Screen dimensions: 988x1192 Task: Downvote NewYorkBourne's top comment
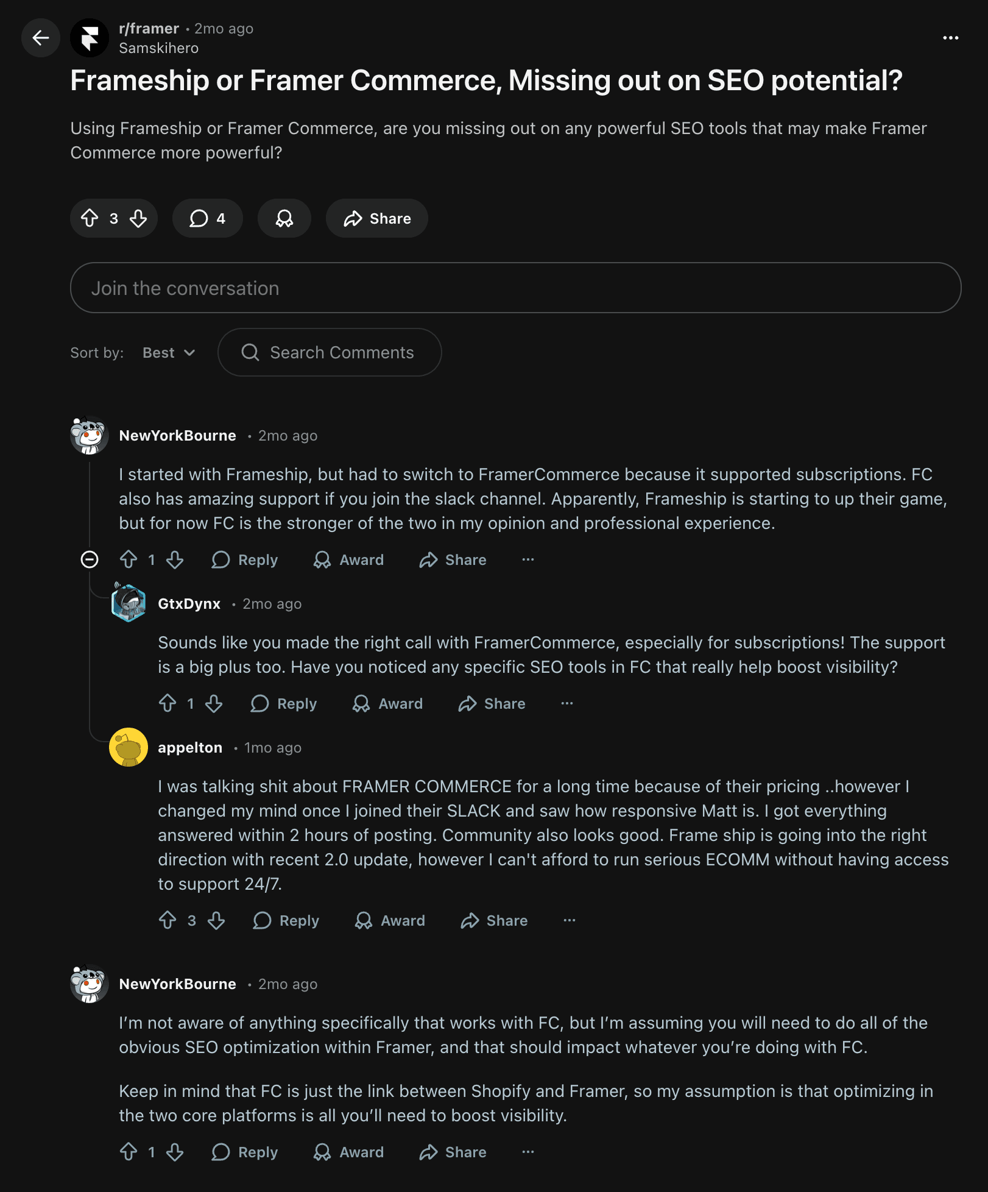[x=175, y=559]
